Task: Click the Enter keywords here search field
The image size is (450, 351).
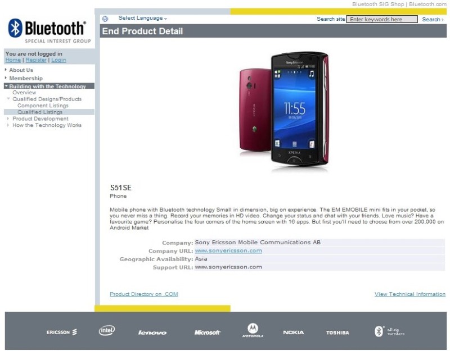Action: click(x=382, y=19)
